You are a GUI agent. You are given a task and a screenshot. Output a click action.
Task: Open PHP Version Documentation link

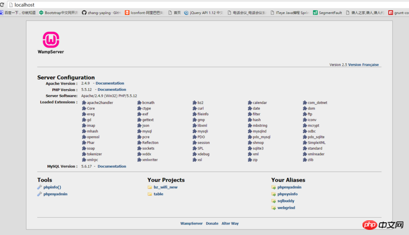coord(112,89)
